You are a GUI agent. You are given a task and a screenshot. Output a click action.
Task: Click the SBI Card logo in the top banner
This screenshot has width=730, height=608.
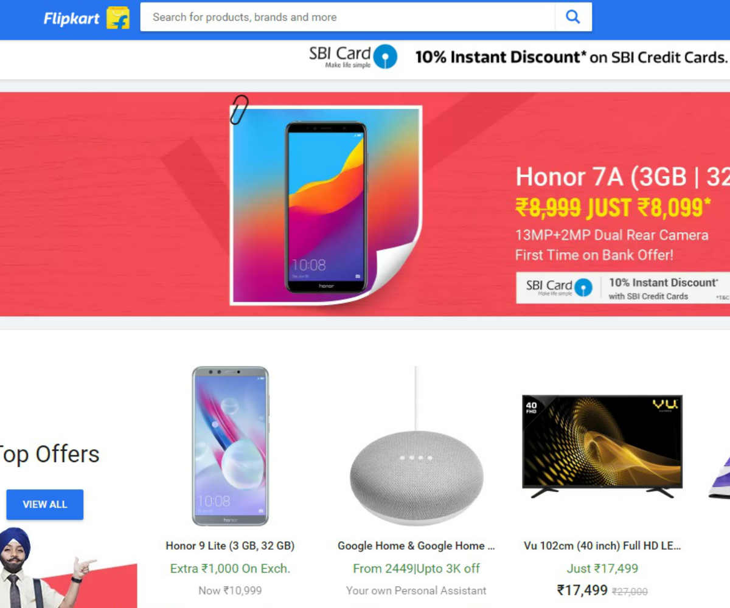coord(353,57)
